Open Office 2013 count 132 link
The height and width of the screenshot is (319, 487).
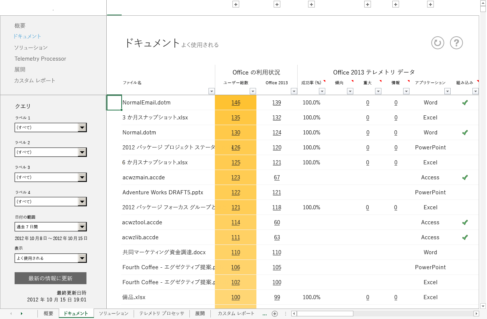click(277, 118)
